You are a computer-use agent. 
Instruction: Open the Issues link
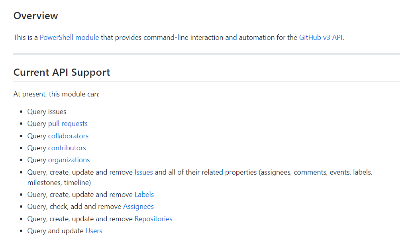click(143, 172)
